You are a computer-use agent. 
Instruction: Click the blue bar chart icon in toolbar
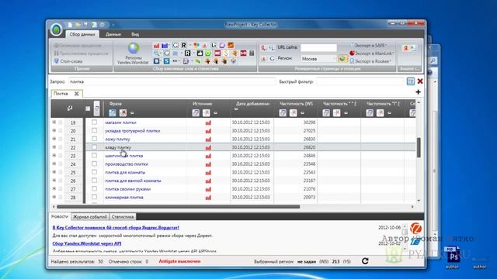(x=165, y=46)
